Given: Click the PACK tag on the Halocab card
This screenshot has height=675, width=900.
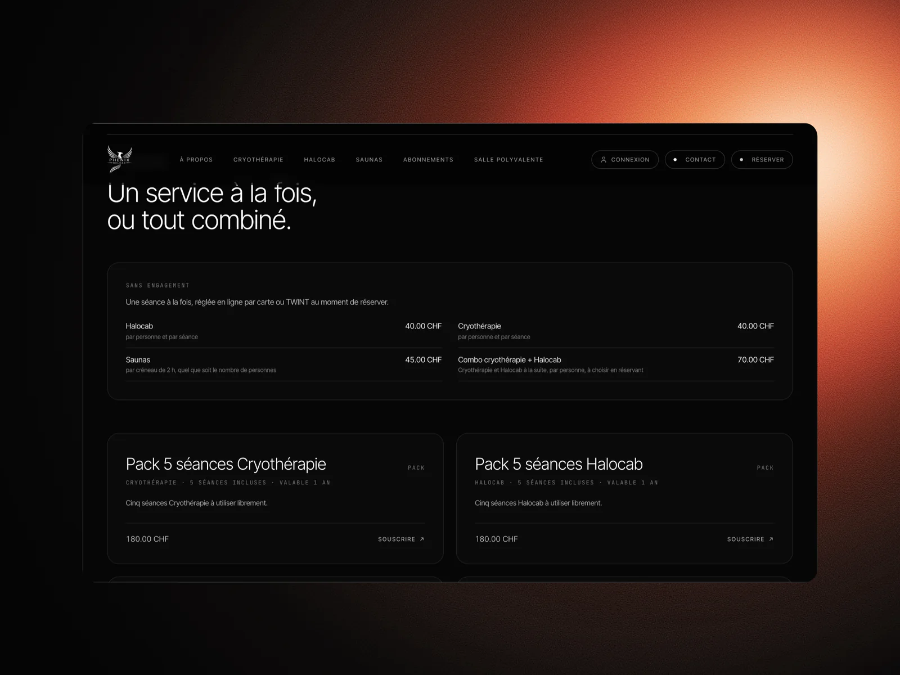Looking at the screenshot, I should click(766, 467).
